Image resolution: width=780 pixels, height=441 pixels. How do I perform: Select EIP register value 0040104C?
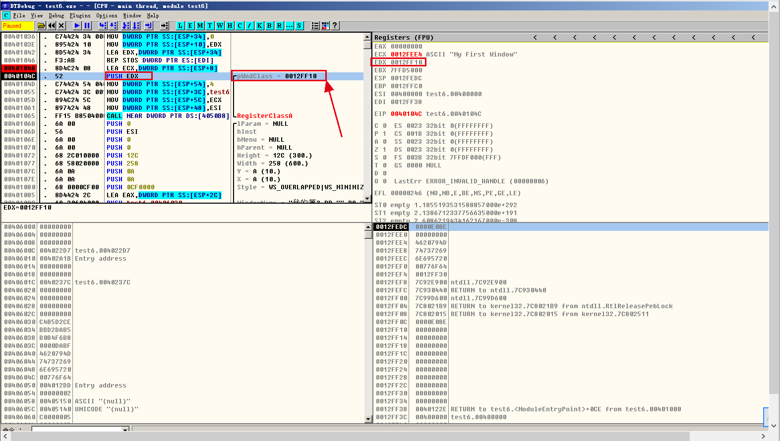tap(406, 114)
